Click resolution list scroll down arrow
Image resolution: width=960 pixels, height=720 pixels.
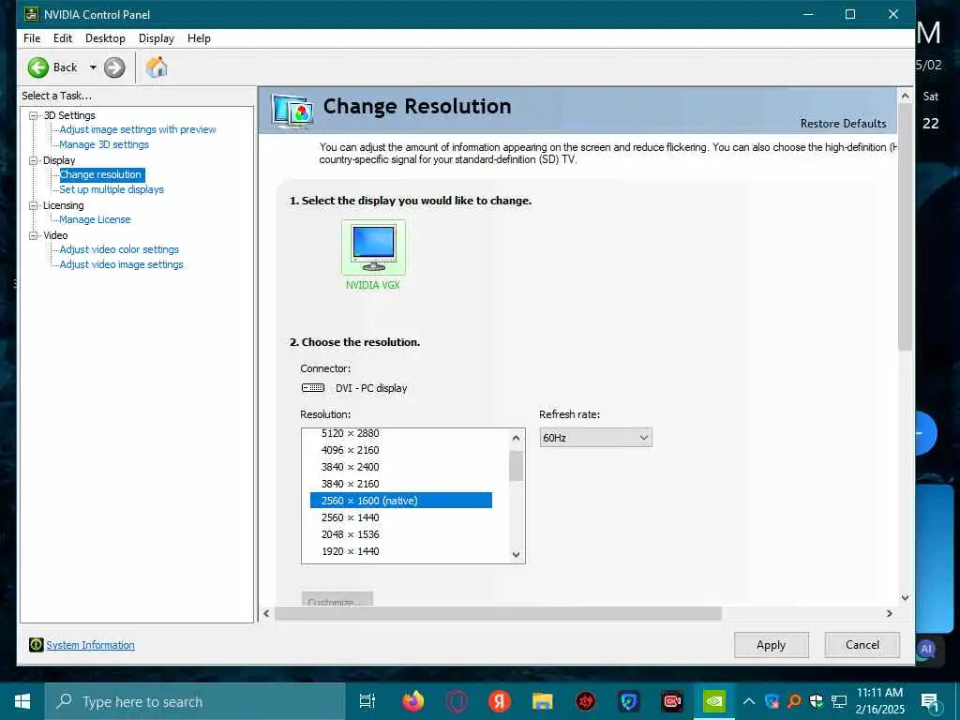517,555
